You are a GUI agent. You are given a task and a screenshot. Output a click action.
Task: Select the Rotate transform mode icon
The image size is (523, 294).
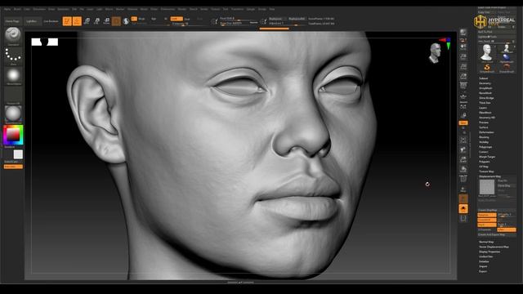106,21
